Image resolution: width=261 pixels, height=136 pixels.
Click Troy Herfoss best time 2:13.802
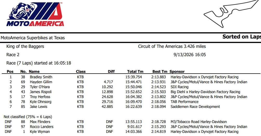tap(158, 97)
